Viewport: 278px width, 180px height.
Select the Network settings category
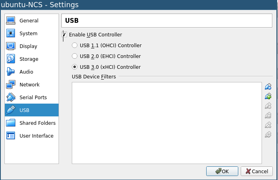pyautogui.click(x=32, y=84)
